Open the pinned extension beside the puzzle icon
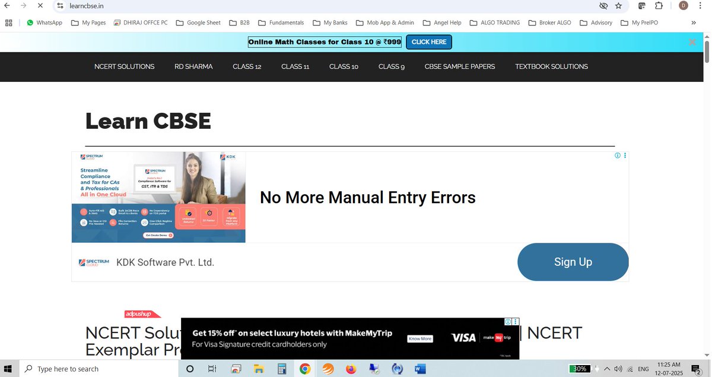The width and height of the screenshot is (712, 377). click(x=642, y=5)
